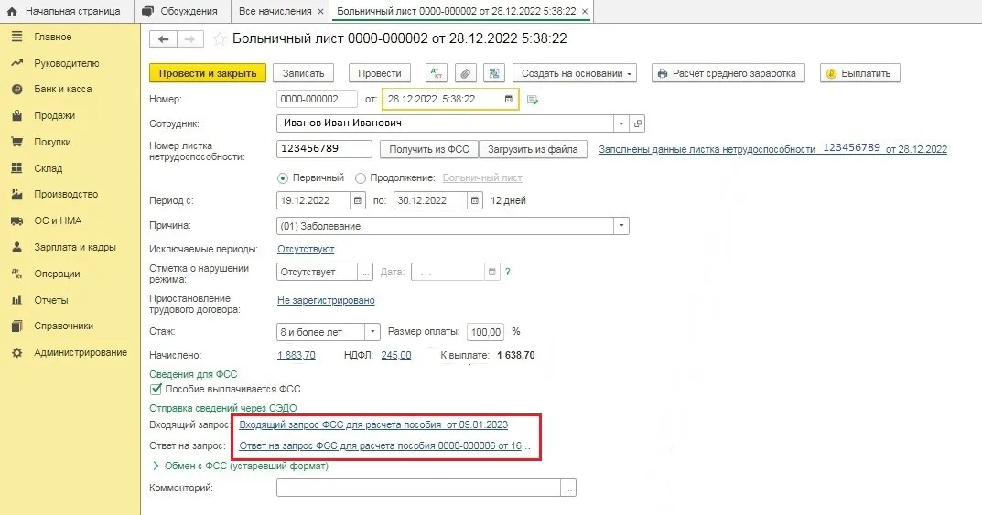The width and height of the screenshot is (982, 515).
Task: Click the paperclip attachments icon
Action: [465, 73]
